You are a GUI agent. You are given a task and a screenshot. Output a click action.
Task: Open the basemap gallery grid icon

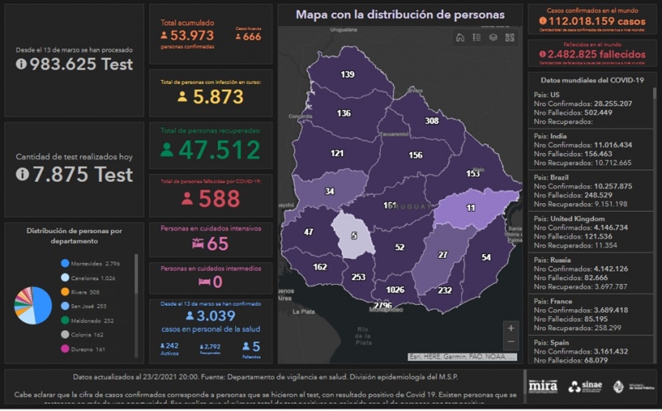[509, 38]
